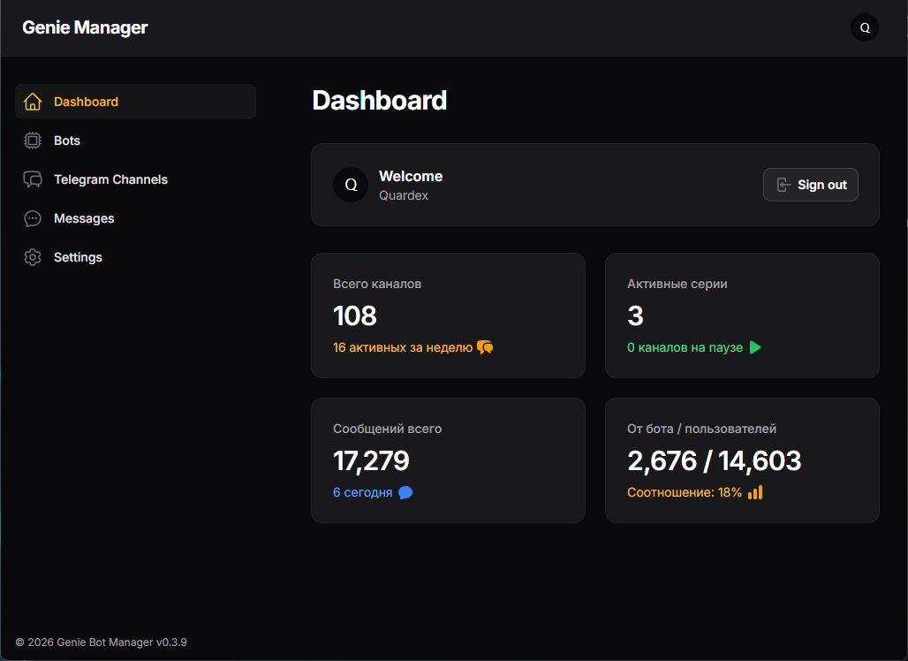Click the Q avatar in Welcome card

pyautogui.click(x=351, y=185)
